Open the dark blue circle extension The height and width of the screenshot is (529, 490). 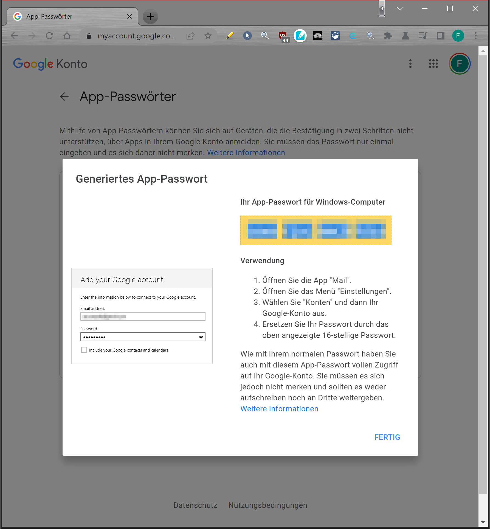335,36
